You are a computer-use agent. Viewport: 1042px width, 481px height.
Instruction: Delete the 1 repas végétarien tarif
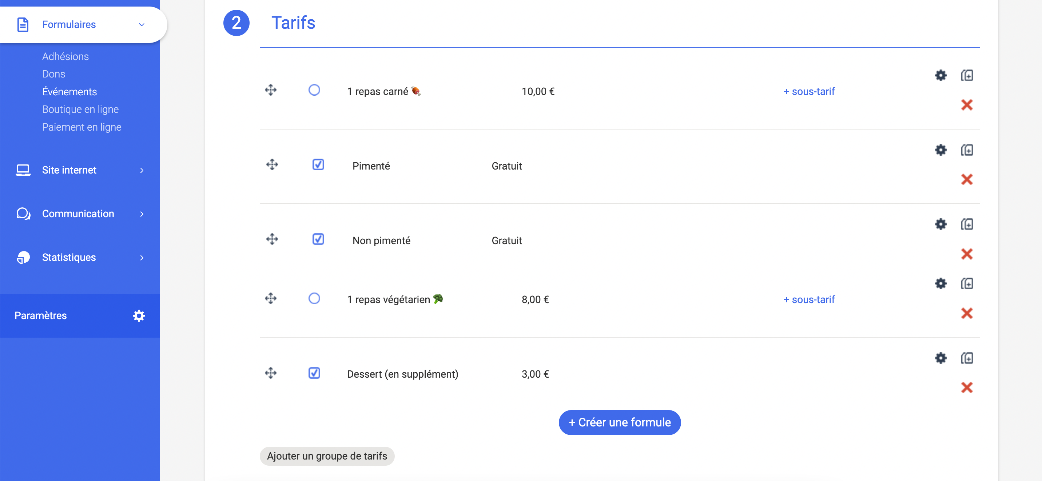(967, 313)
